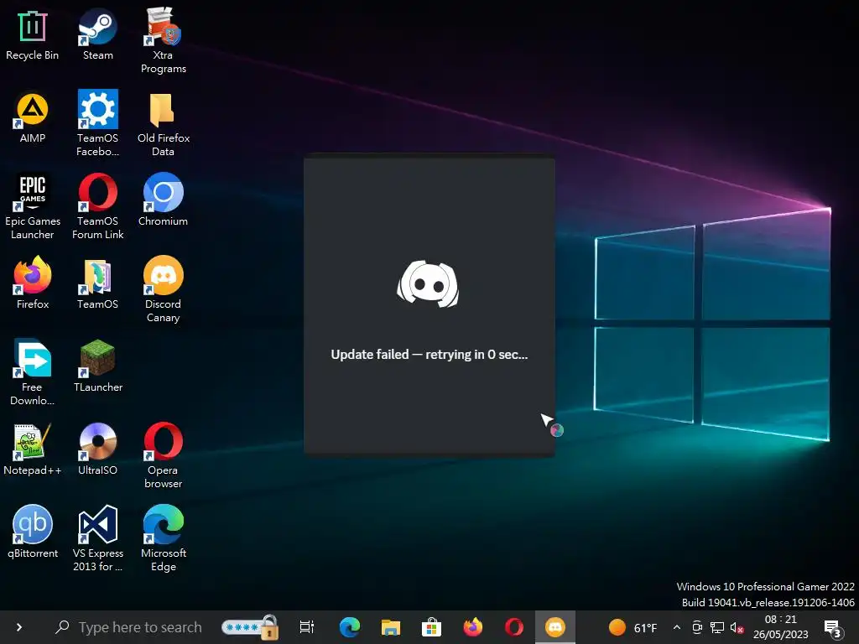
Task: Click the search magnifier icon in taskbar
Action: click(x=62, y=627)
